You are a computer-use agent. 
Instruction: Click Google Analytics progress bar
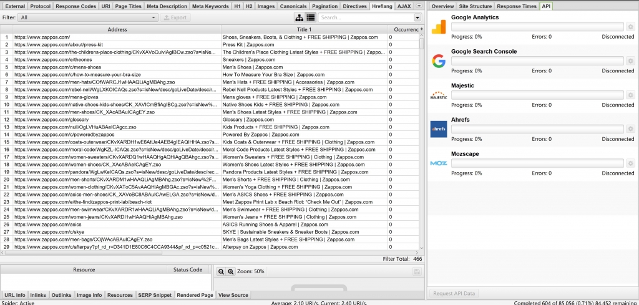537,27
